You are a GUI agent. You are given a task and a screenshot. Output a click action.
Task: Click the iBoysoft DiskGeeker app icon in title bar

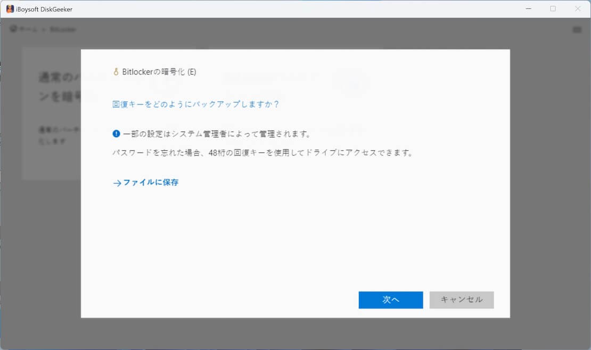tap(10, 9)
